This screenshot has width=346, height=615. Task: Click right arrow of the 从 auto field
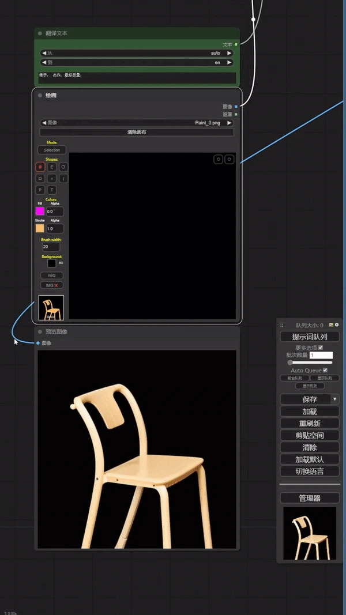(230, 53)
